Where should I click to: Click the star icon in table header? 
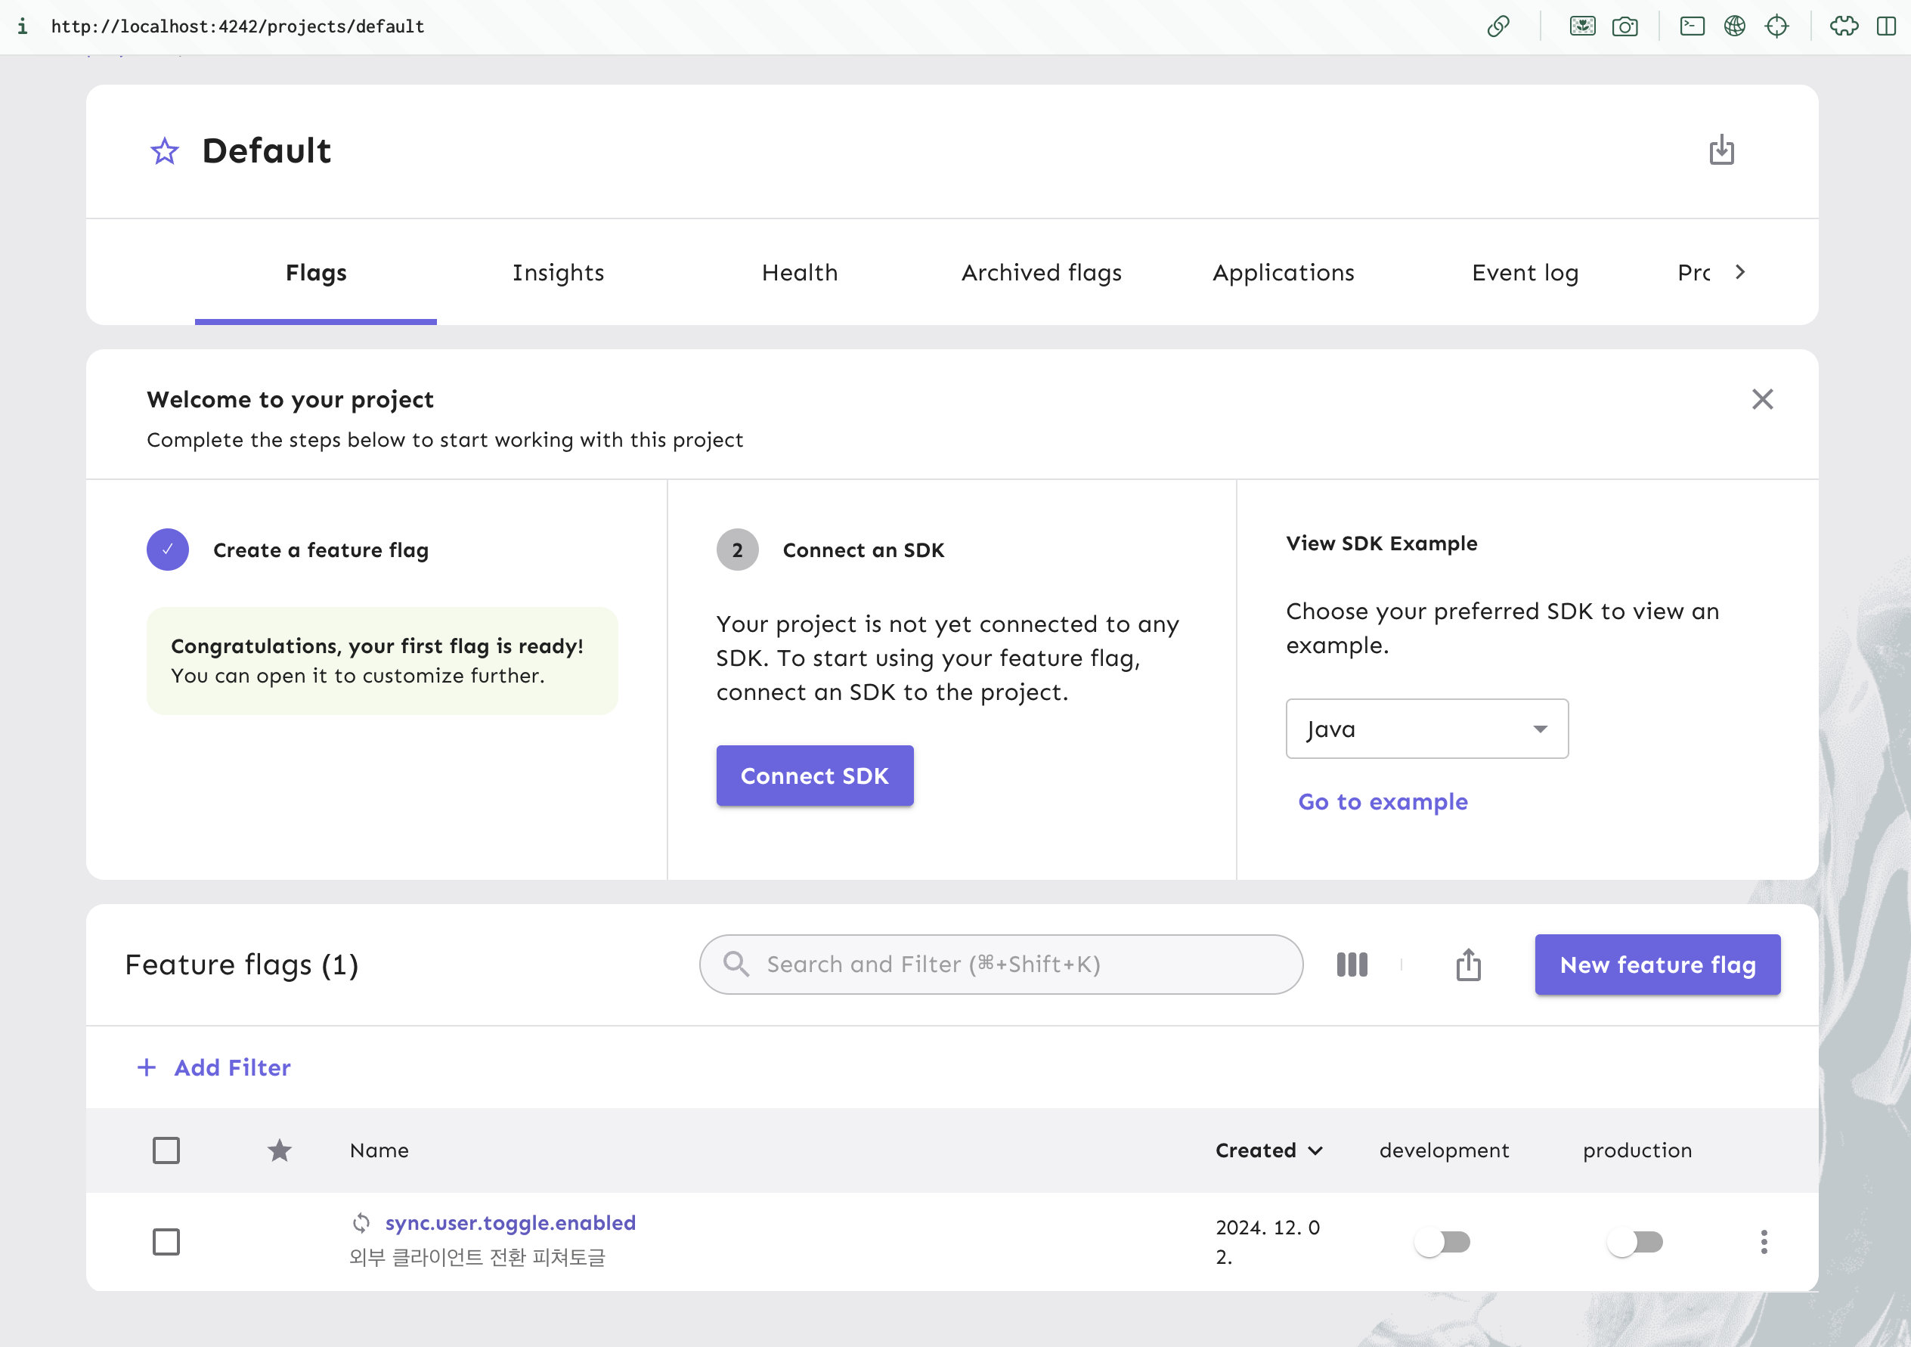pos(280,1150)
